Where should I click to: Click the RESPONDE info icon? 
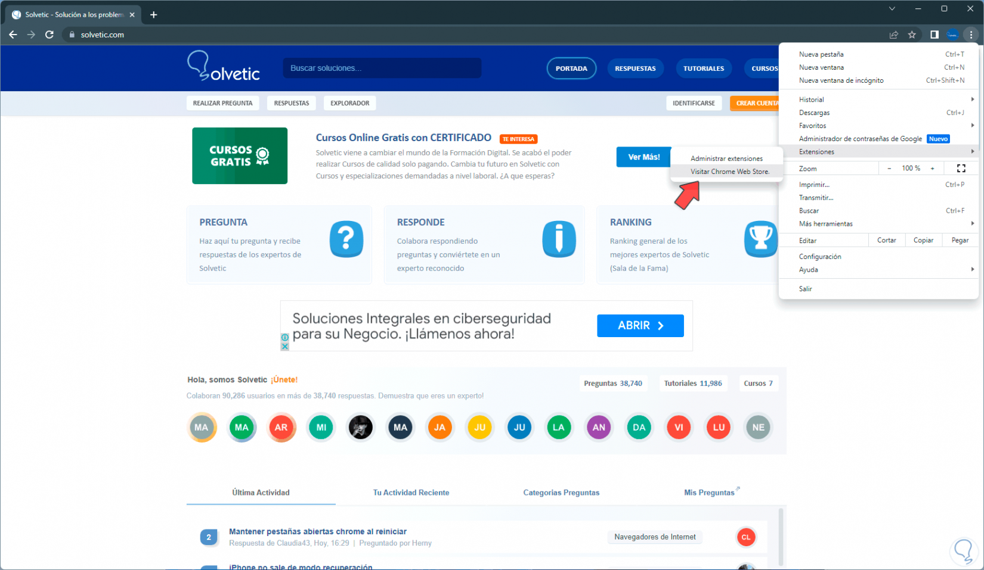[559, 239]
